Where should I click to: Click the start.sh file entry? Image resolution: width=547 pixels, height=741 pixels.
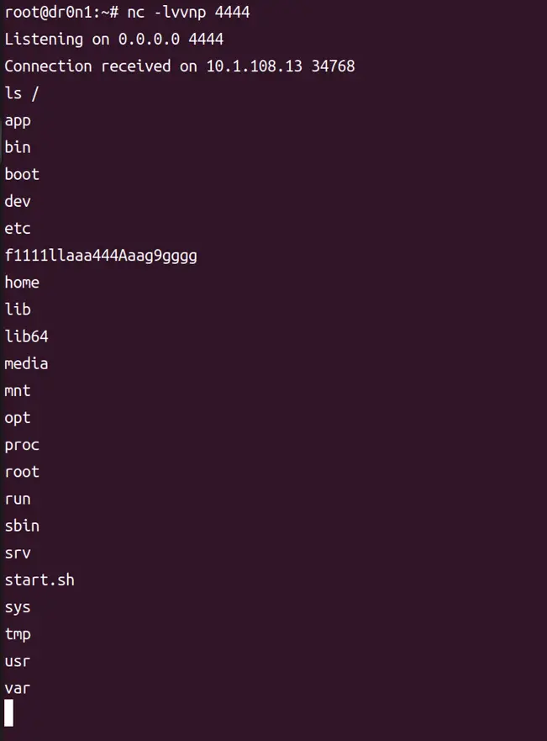39,580
